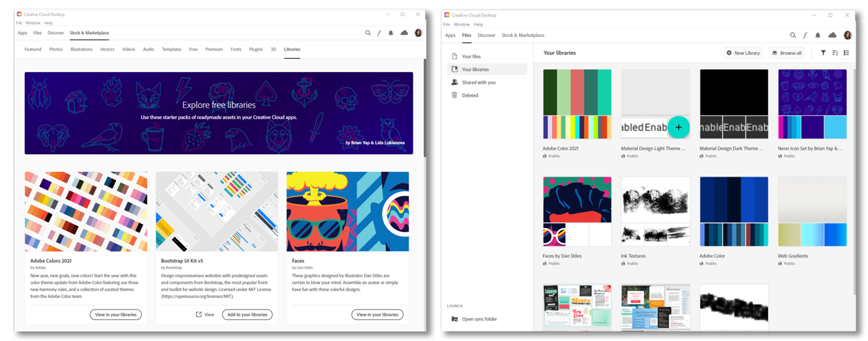Image resolution: width=868 pixels, height=341 pixels.
Task: Click the Stock & Marketplace window vertical scrollbar
Action: pyautogui.click(x=425, y=110)
